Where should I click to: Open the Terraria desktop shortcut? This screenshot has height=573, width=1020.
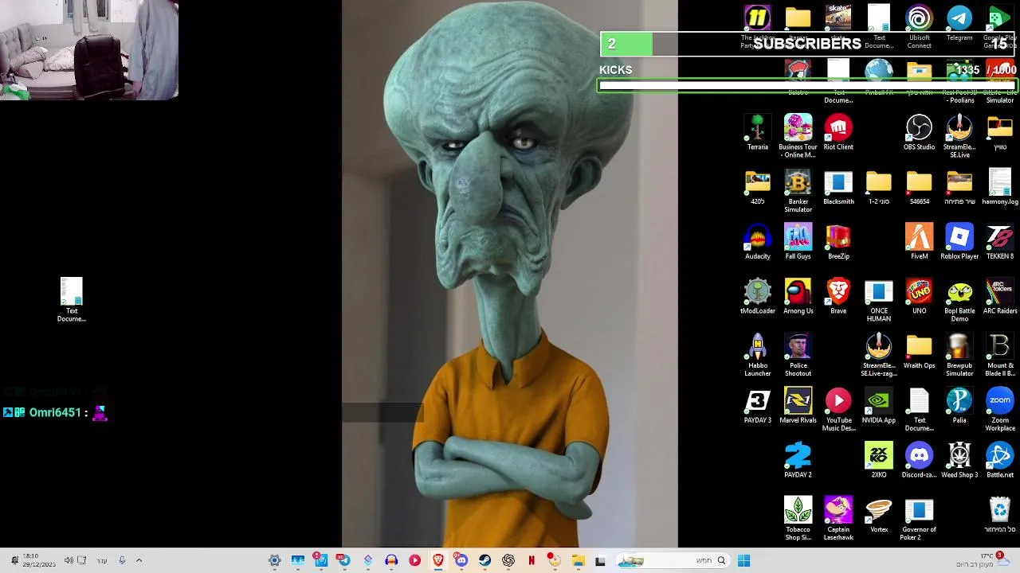[x=757, y=132]
